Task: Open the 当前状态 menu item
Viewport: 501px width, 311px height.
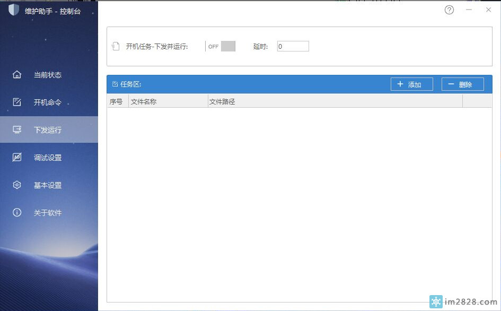Action: coord(48,75)
